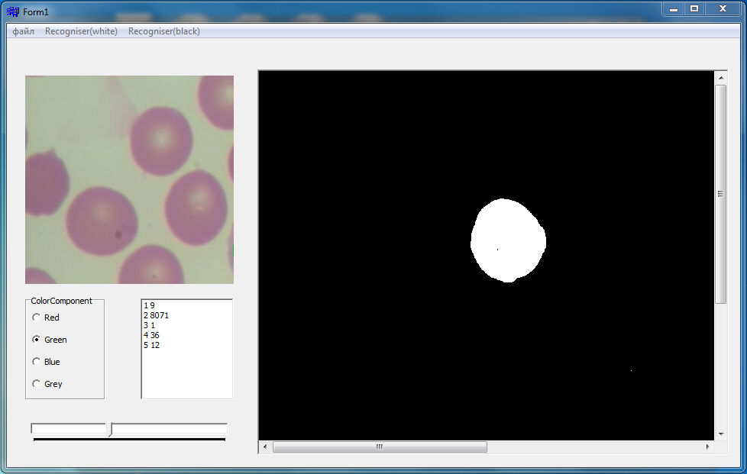The height and width of the screenshot is (474, 747).
Task: Click the threshold slider thumb
Action: [111, 429]
